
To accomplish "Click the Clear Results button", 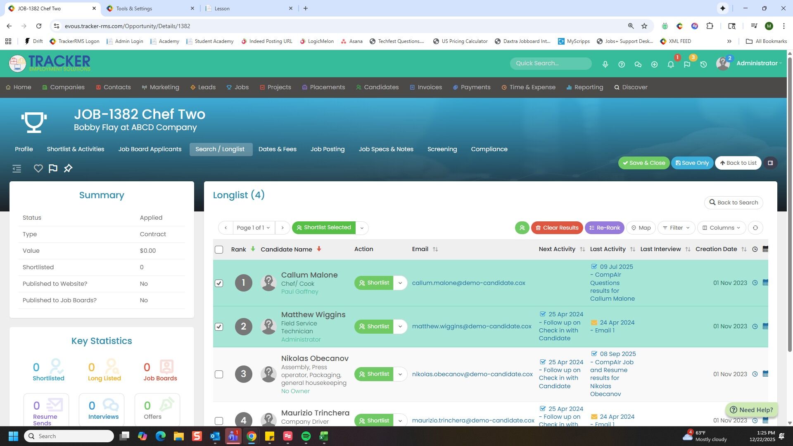I will 557,228.
